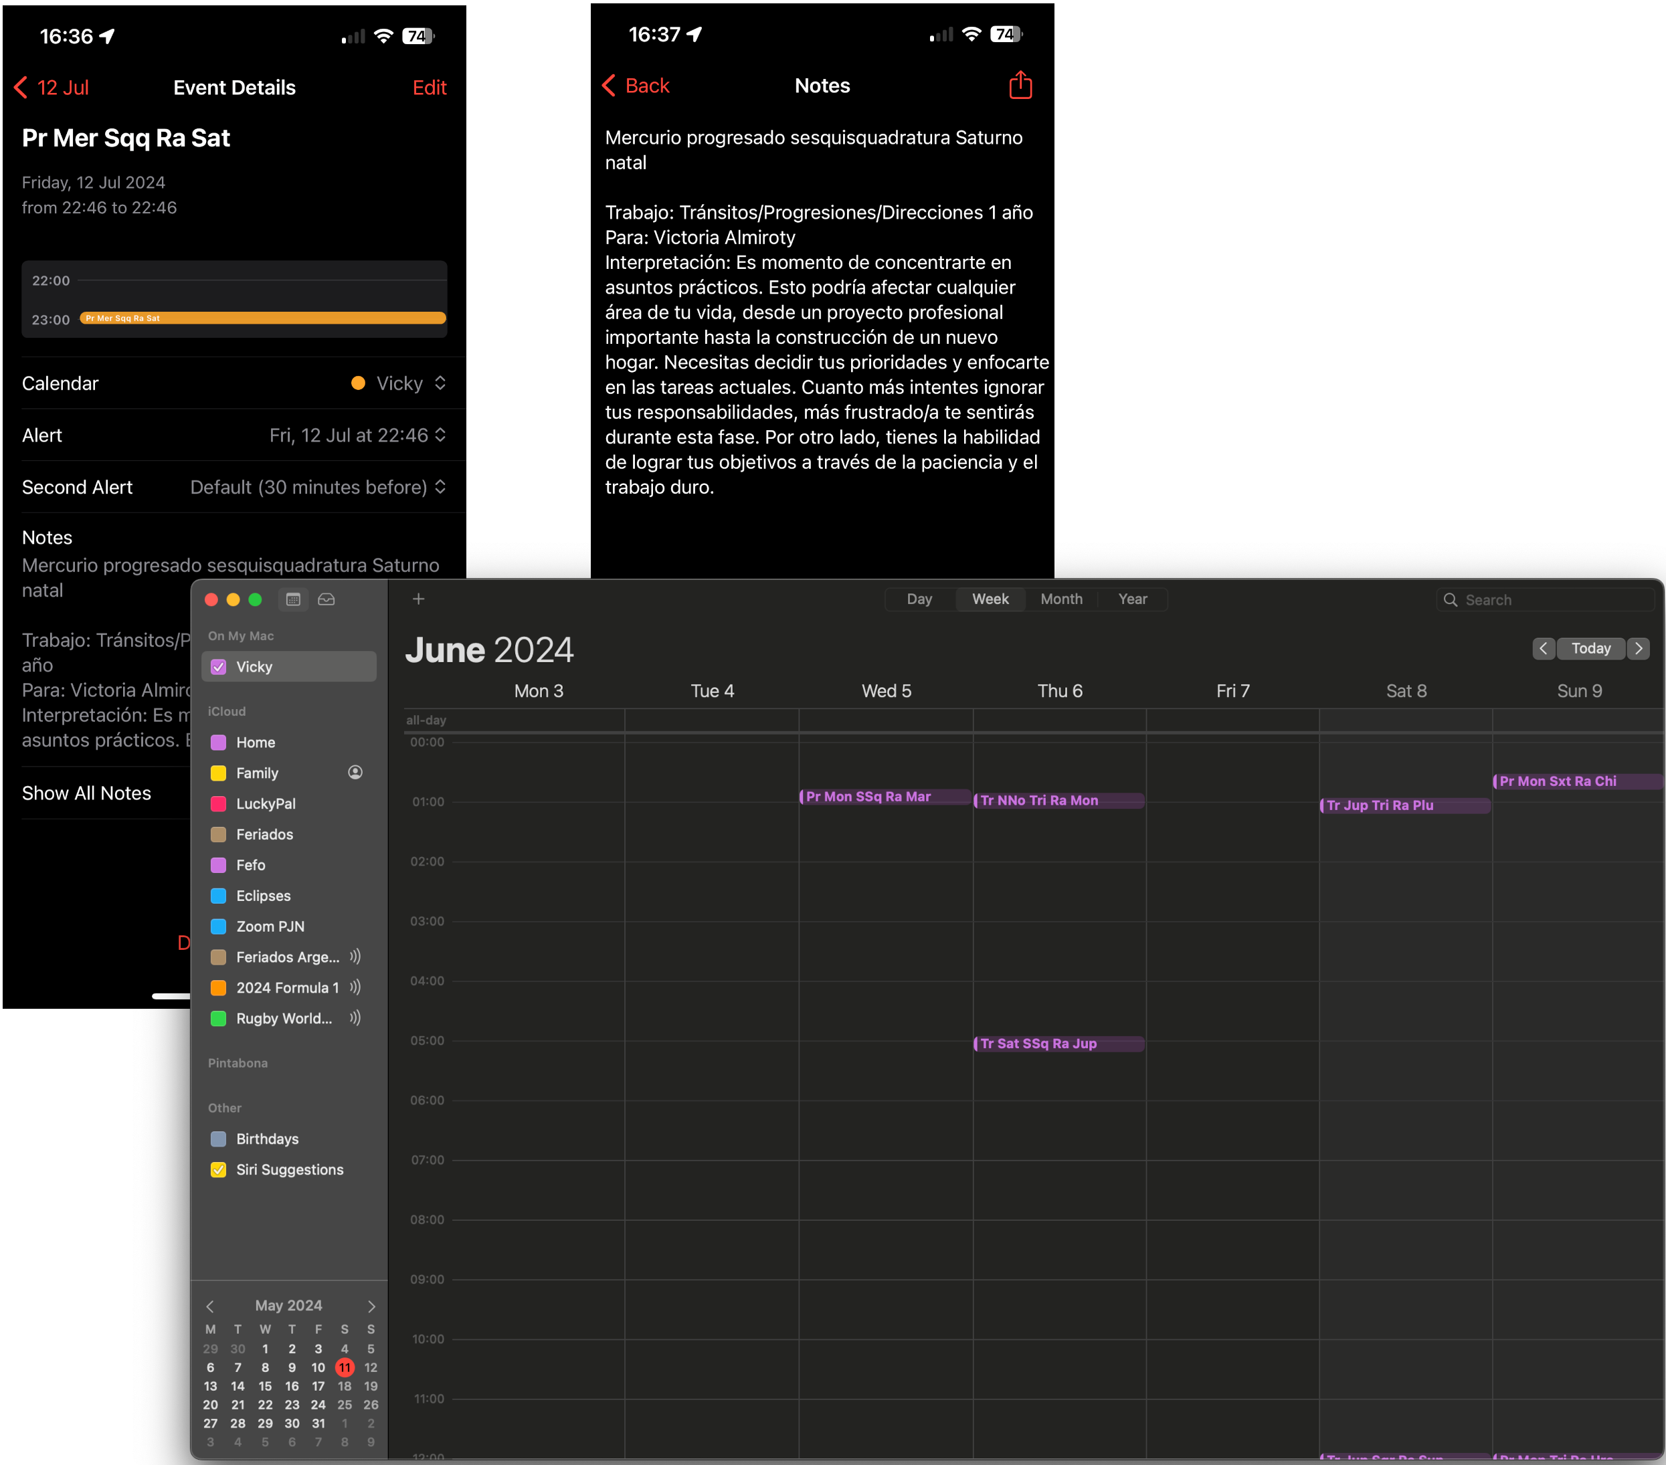This screenshot has height=1465, width=1666.
Task: Click the search magnifier icon
Action: click(x=1450, y=599)
